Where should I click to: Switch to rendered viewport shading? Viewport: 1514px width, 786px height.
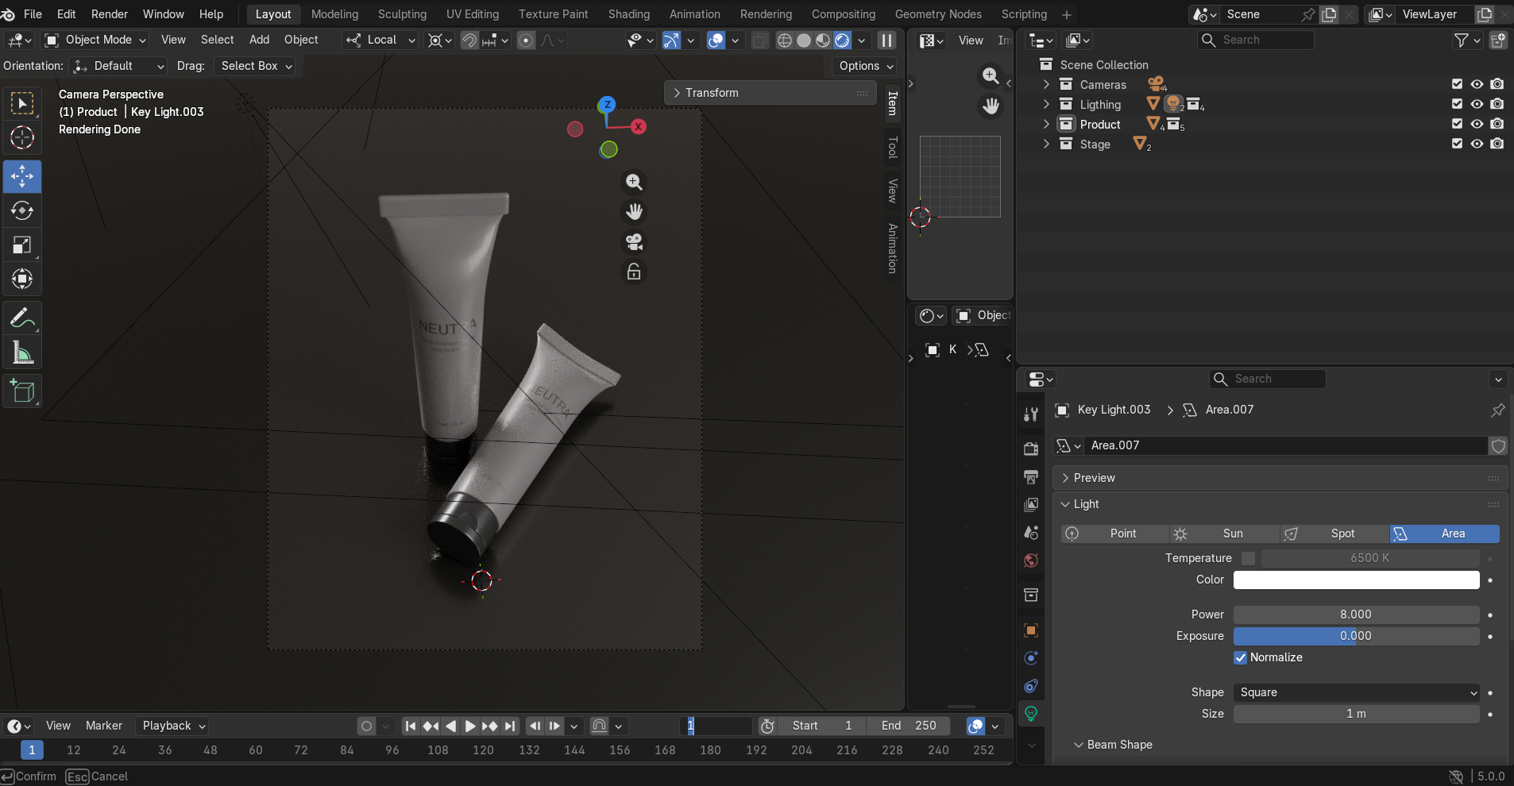(x=842, y=40)
